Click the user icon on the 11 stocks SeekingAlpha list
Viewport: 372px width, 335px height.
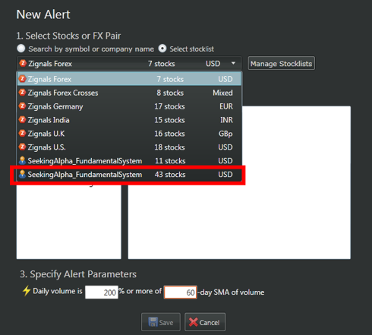point(22,160)
